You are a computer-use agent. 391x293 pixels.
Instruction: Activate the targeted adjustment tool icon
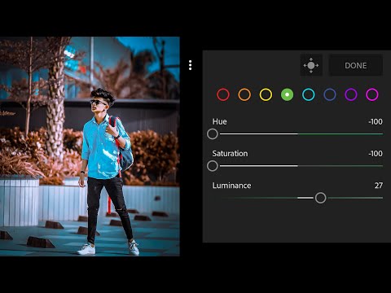point(311,65)
